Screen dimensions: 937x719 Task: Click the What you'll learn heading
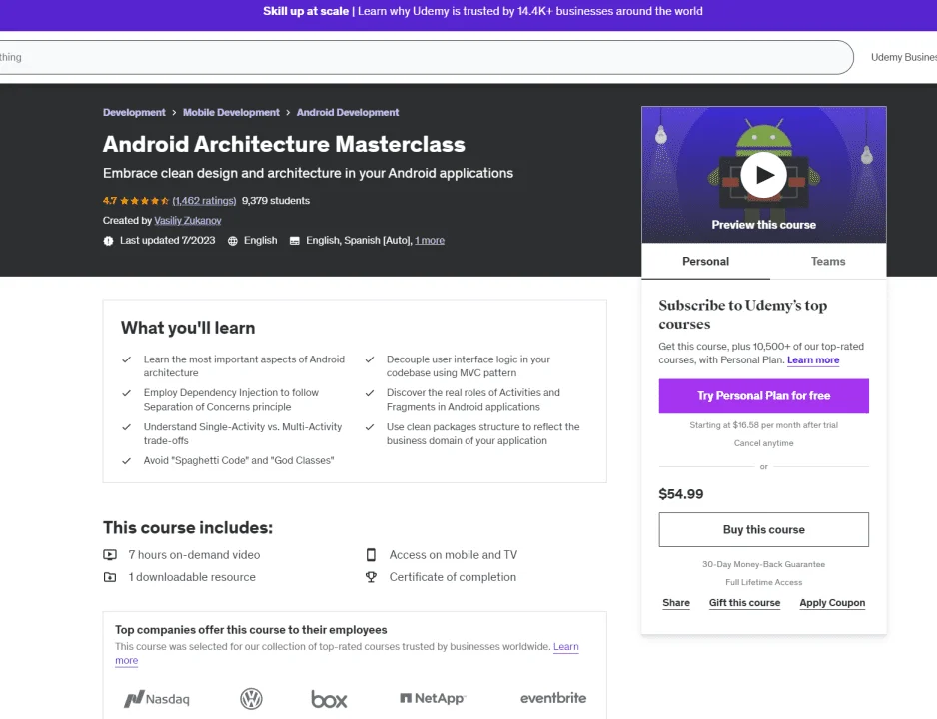pos(188,328)
